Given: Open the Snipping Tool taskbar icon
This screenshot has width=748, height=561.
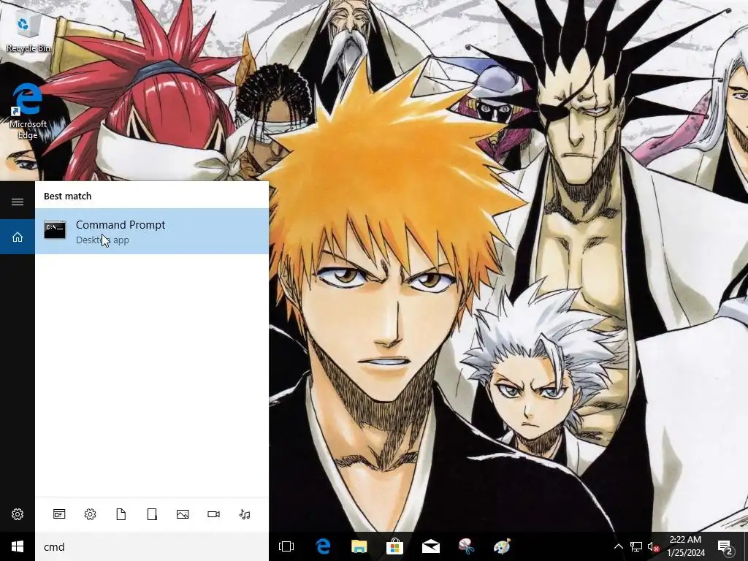Looking at the screenshot, I should [x=466, y=546].
